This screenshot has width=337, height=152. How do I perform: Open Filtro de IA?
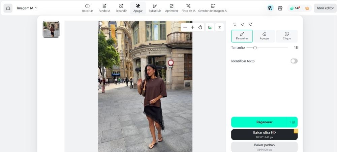188,8
